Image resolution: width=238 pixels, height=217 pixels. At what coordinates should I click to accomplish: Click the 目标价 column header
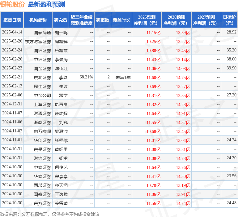coord(229,20)
